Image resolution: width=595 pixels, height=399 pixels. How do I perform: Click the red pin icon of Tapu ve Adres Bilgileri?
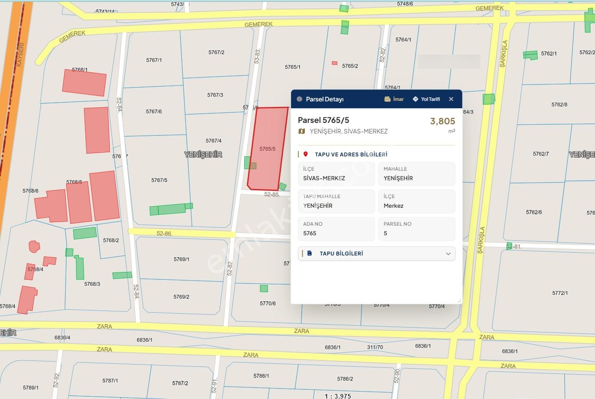(306, 155)
